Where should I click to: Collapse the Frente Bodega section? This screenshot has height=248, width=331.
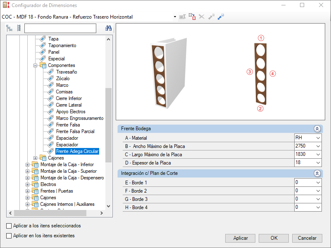pyautogui.click(x=317, y=129)
